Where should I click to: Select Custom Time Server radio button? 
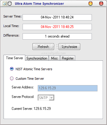click(x=12, y=79)
